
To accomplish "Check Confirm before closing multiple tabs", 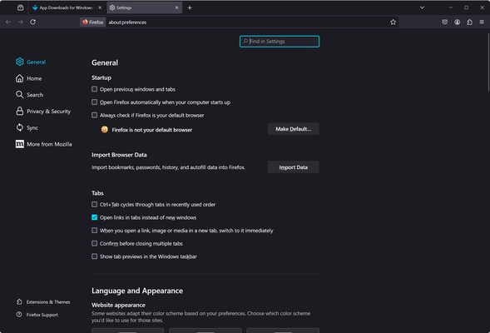I will 94,243.
